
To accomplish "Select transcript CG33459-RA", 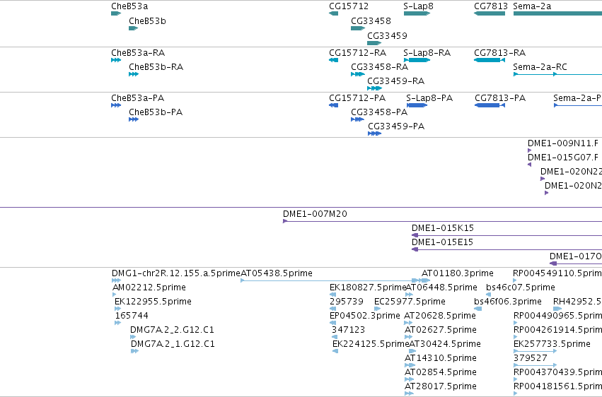I will point(396,81).
